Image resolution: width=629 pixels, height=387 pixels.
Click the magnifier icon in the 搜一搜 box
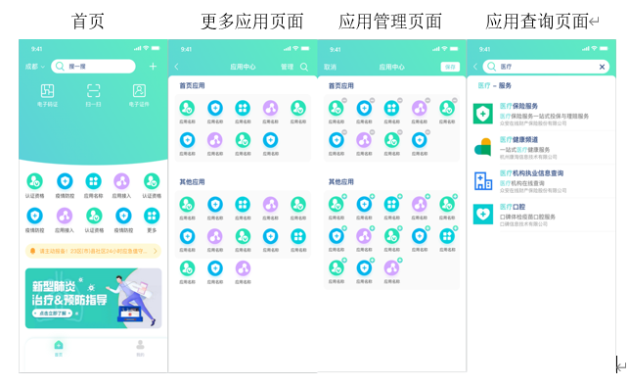pyautogui.click(x=60, y=67)
